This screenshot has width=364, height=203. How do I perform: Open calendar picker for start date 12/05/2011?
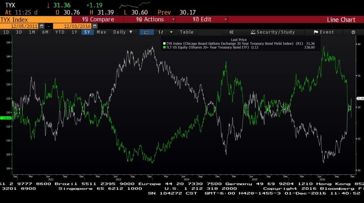point(42,26)
